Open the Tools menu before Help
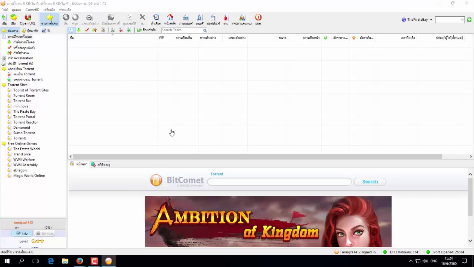The image size is (474, 267). [x=49, y=10]
